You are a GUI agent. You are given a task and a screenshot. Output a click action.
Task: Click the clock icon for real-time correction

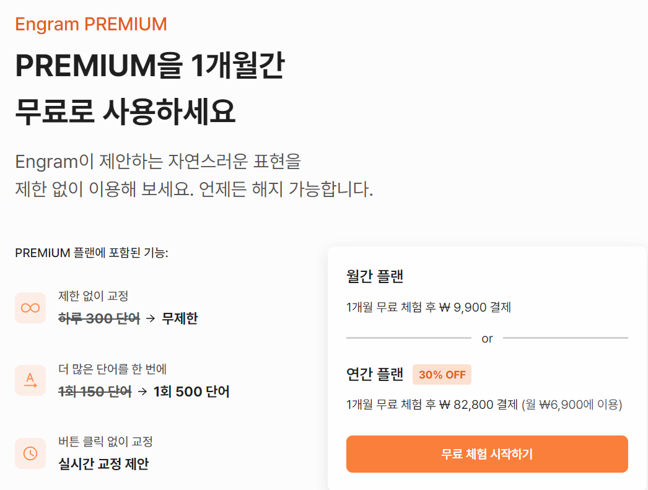click(x=30, y=453)
